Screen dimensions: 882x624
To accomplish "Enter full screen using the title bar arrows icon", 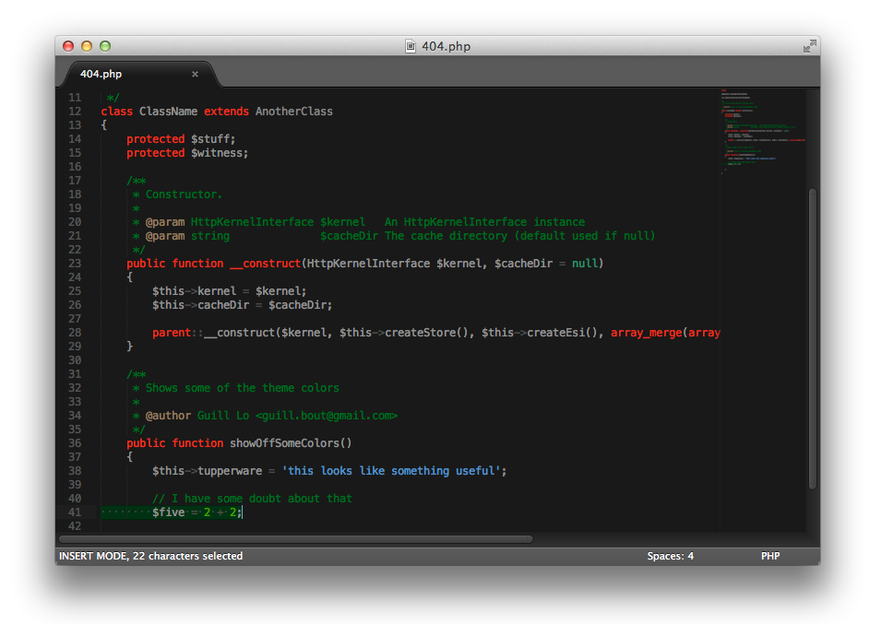I will 809,46.
